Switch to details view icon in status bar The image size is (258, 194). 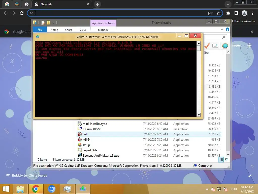pyautogui.click(x=221, y=160)
